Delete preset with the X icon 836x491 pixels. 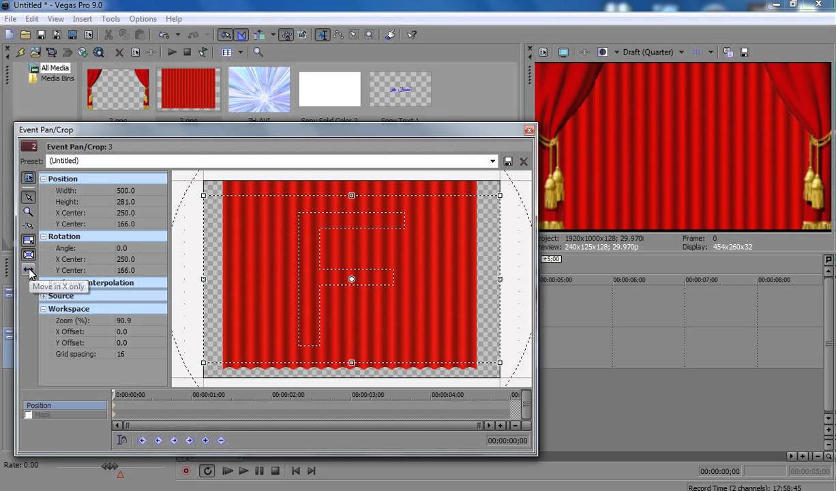point(524,162)
